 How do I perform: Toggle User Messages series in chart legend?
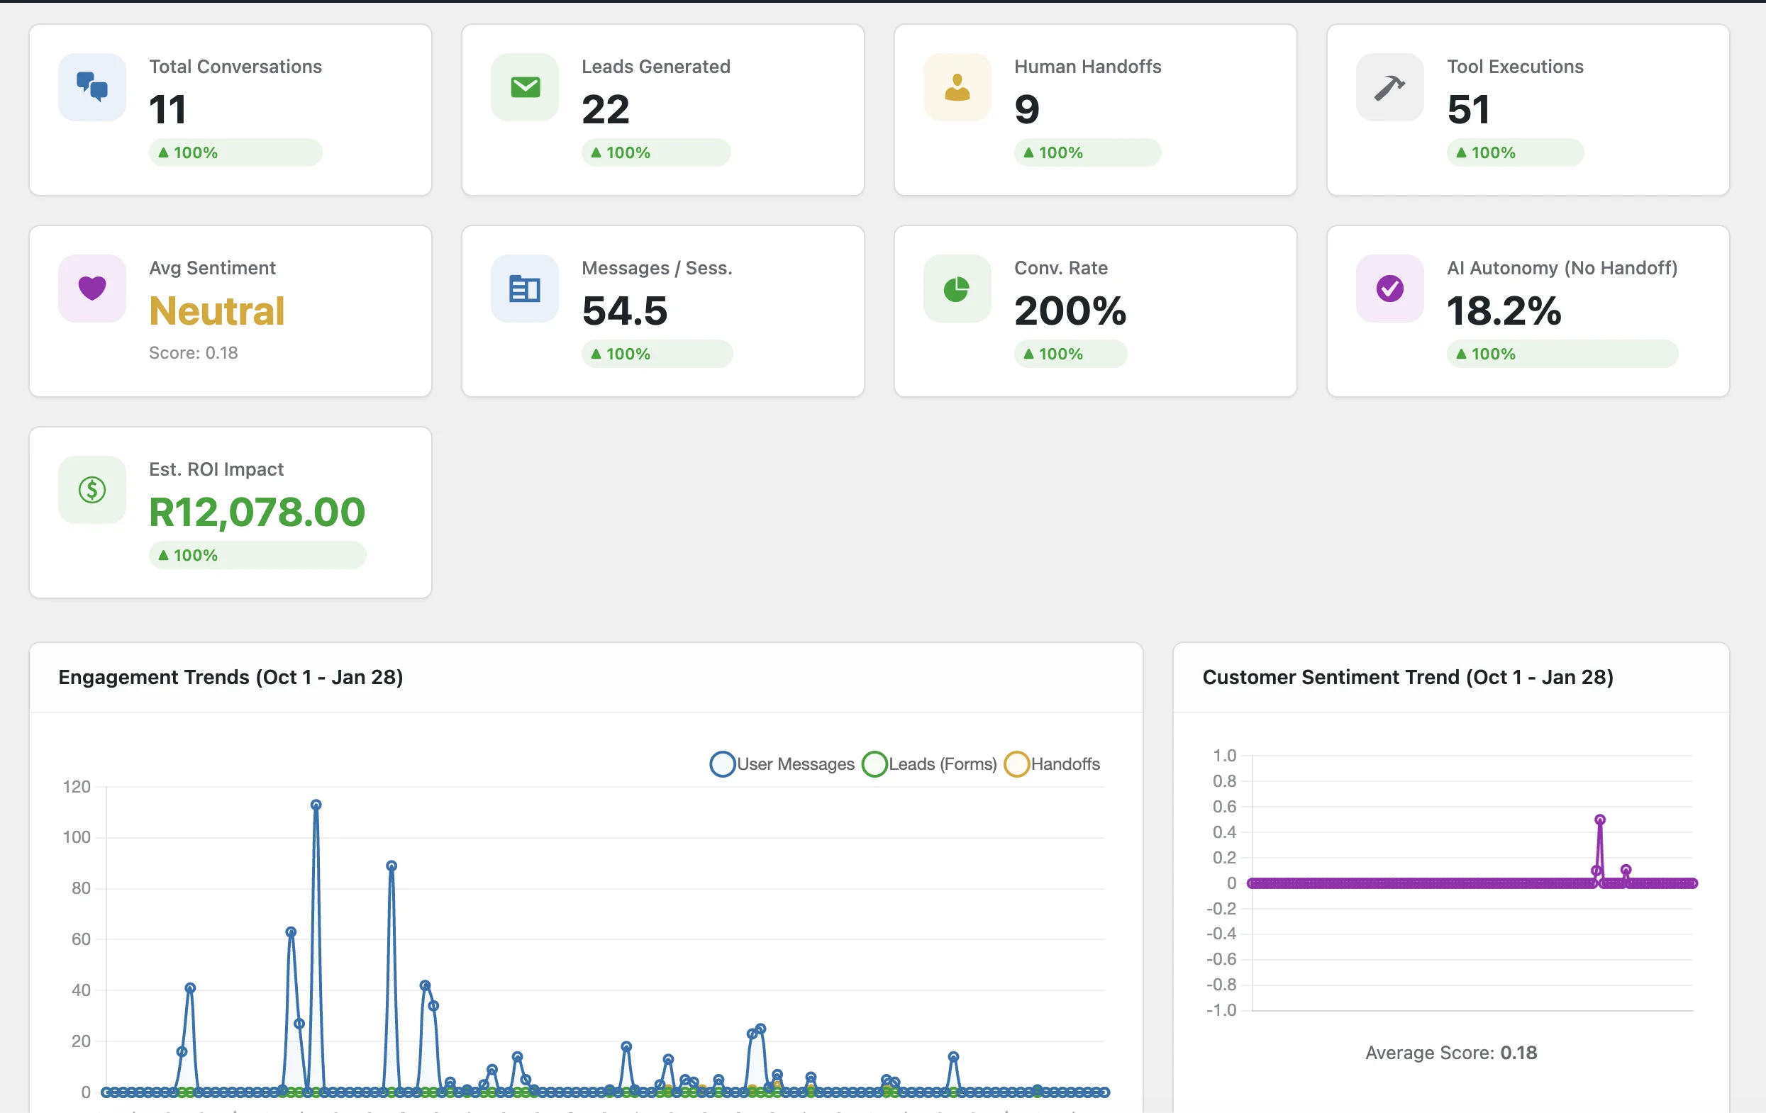coord(782,764)
